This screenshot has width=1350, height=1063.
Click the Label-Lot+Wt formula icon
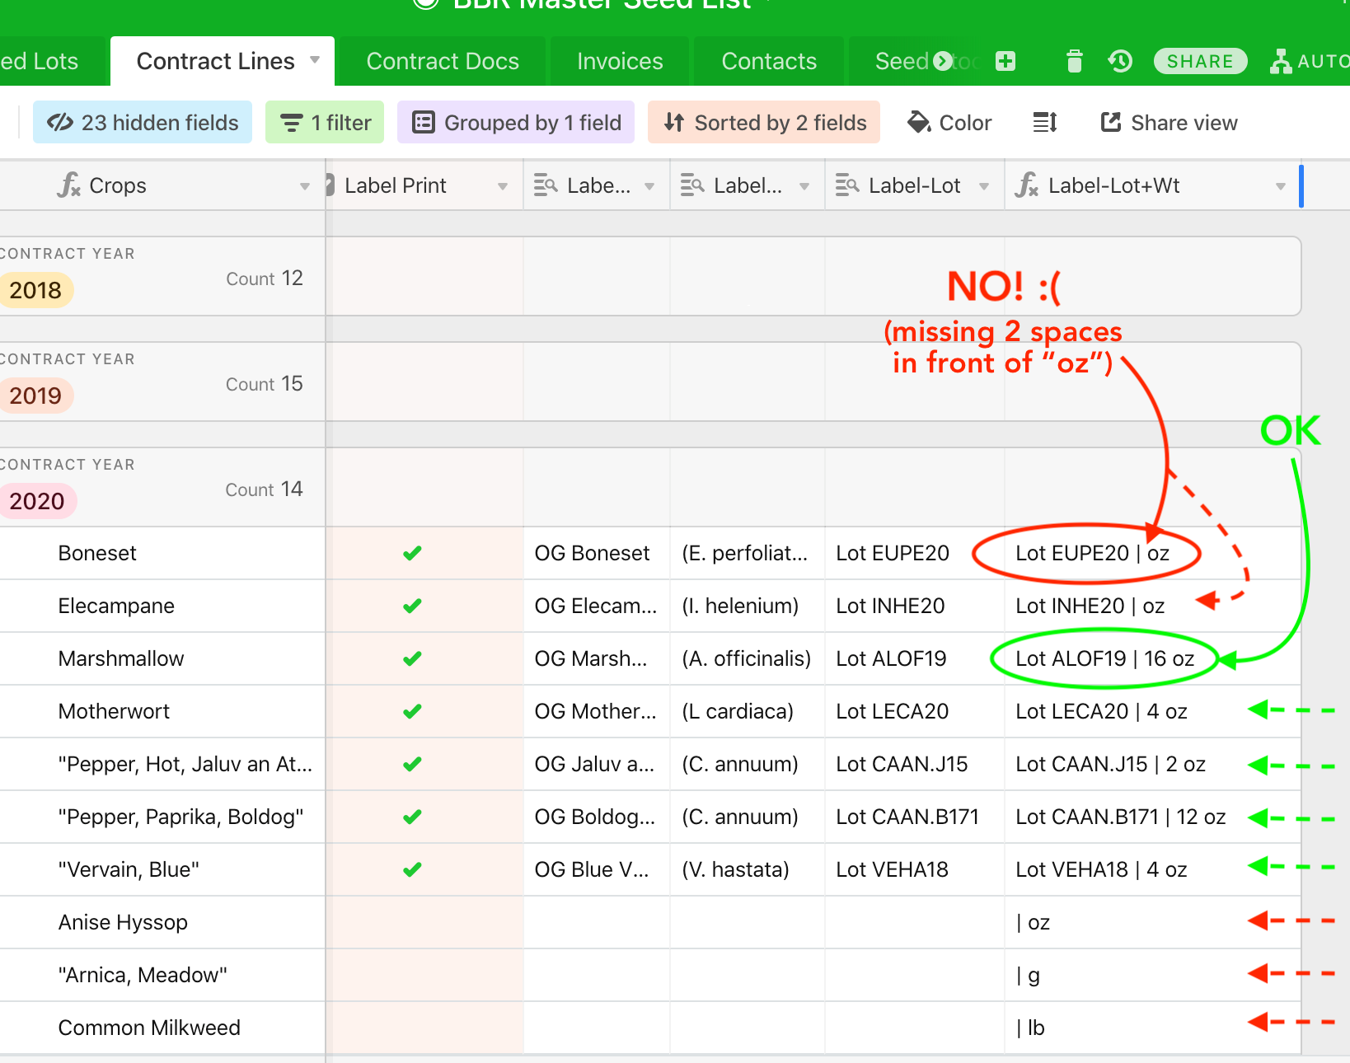pyautogui.click(x=1027, y=185)
